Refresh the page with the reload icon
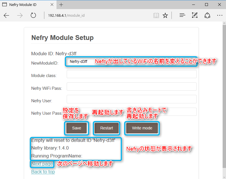 click(33, 15)
